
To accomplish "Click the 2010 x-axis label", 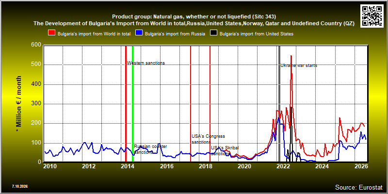I will click(x=50, y=166).
